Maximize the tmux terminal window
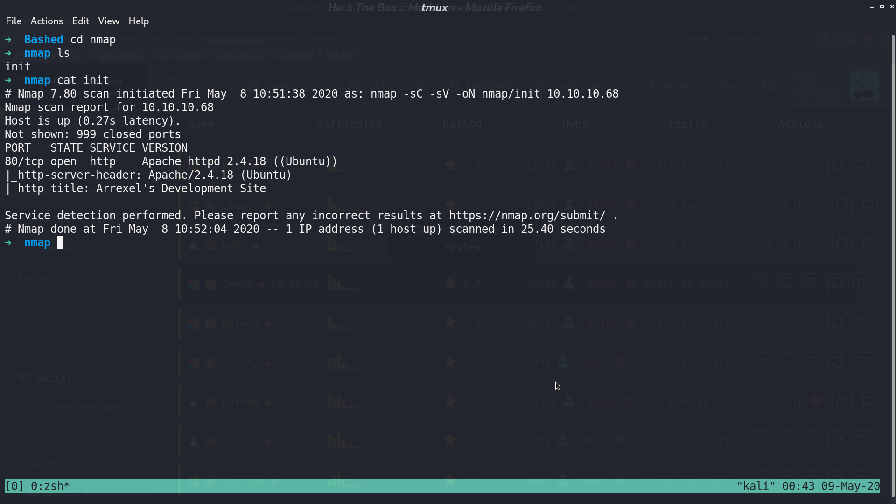The image size is (896, 504). pyautogui.click(x=882, y=7)
